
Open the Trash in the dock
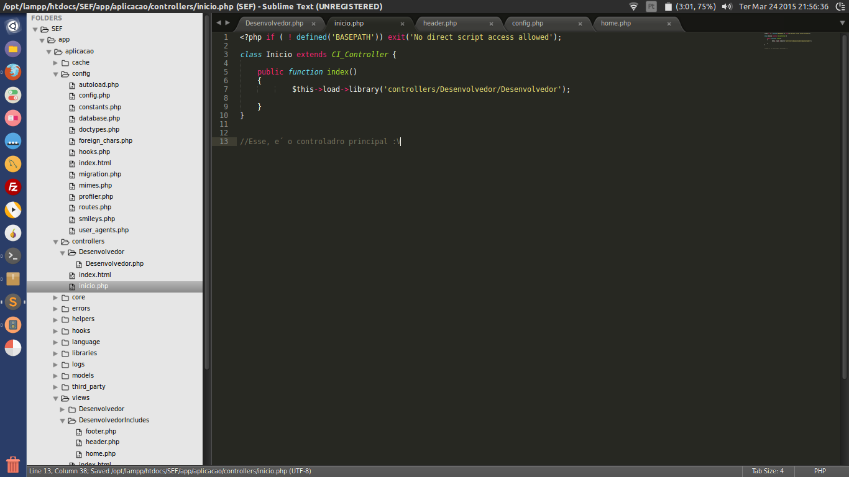pyautogui.click(x=13, y=464)
